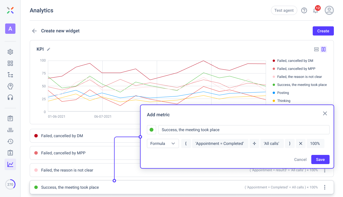Toggle Posting series in chart legend

pyautogui.click(x=283, y=93)
